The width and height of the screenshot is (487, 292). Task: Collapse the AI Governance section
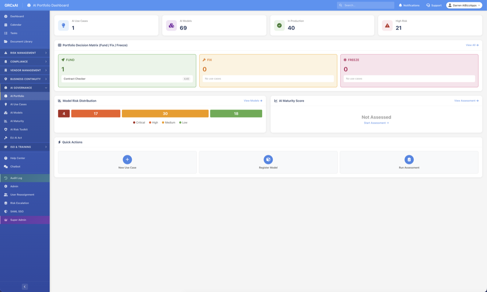coord(25,88)
